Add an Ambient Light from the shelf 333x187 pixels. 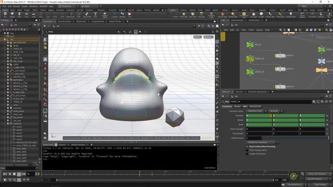(x=290, y=15)
